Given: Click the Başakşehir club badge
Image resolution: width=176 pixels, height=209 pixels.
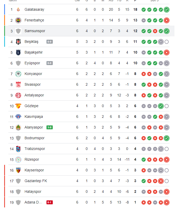Looking at the screenshot, I should [18, 53].
